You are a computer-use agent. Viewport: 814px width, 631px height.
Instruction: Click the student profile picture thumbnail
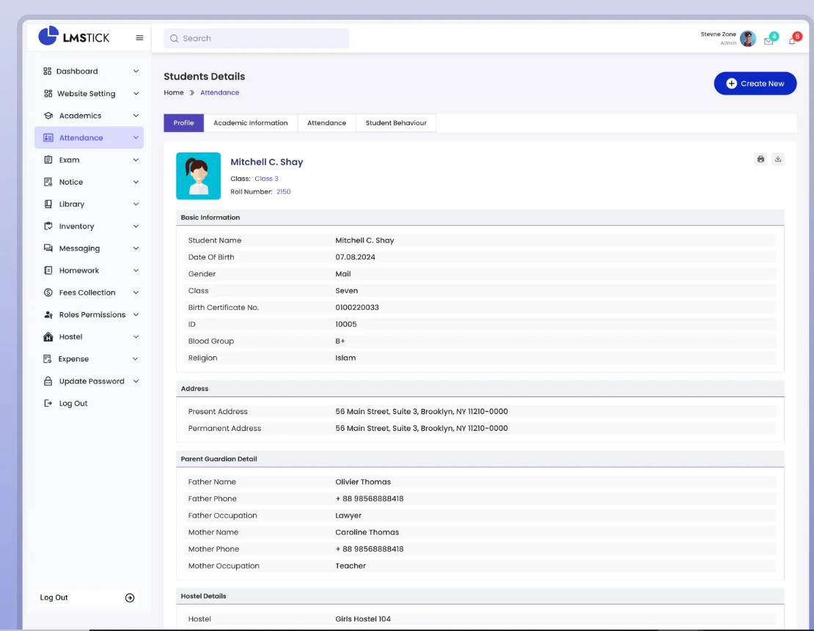point(198,176)
